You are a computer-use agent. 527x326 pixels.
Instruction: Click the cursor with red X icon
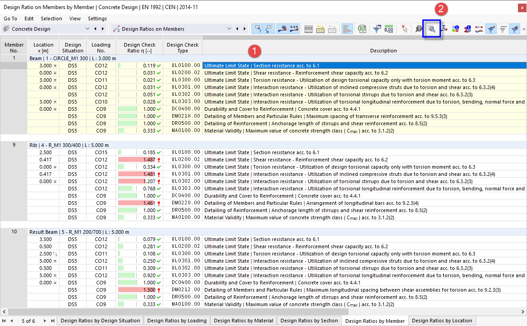coord(404,29)
